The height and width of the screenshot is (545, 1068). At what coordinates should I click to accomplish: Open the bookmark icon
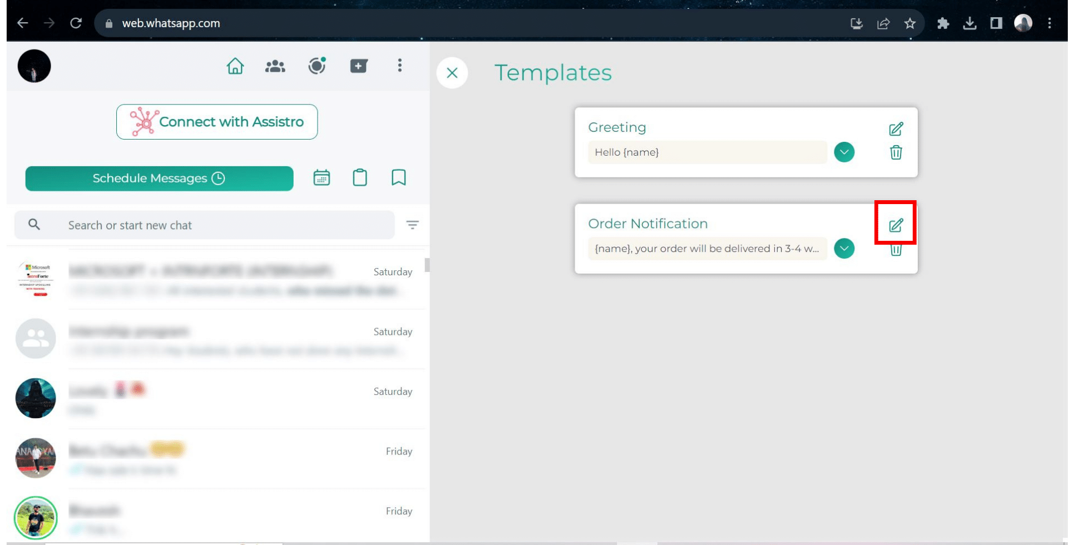click(398, 178)
